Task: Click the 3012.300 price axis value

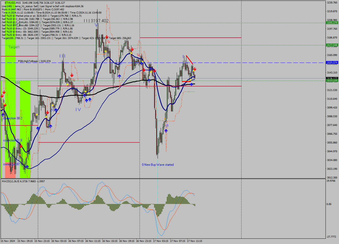Action: click(x=332, y=178)
